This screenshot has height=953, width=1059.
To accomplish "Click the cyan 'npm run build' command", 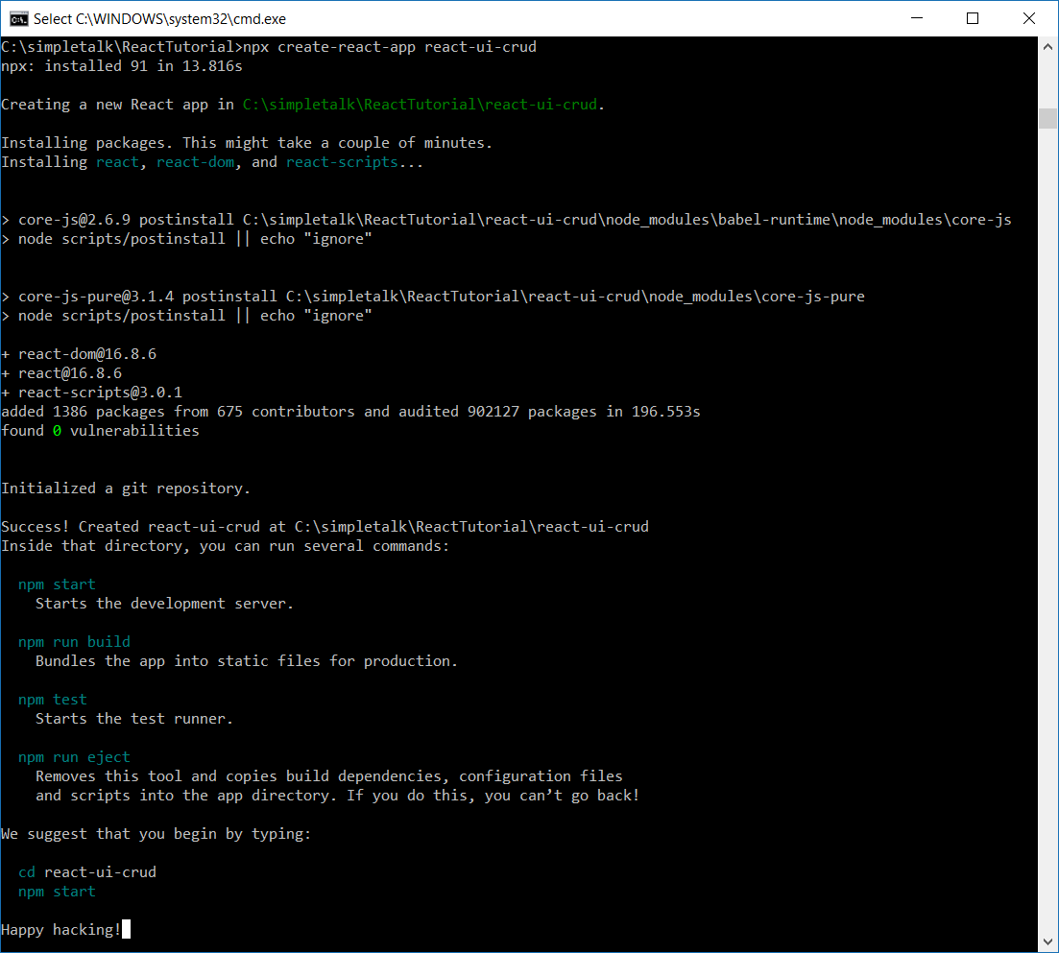I will (74, 642).
